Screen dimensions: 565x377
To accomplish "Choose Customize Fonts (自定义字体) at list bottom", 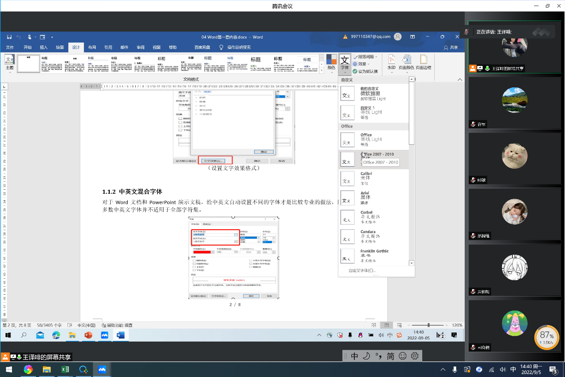I will (x=362, y=270).
